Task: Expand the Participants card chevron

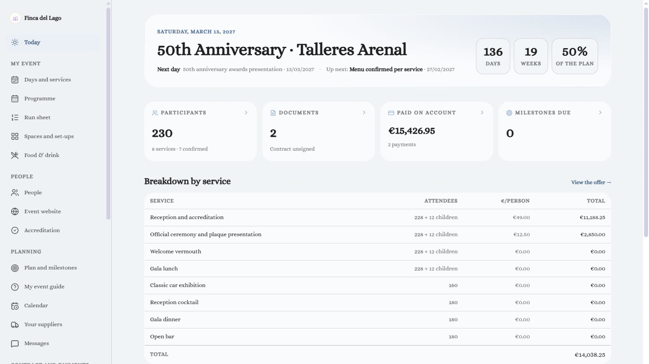Action: coord(246,112)
